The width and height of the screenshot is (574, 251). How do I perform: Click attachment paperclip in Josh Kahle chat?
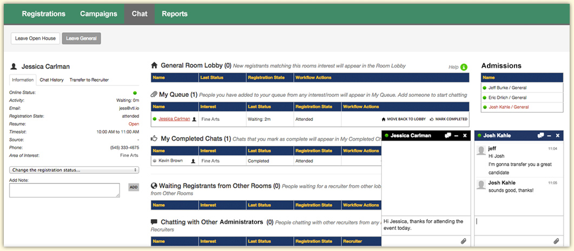[556, 241]
